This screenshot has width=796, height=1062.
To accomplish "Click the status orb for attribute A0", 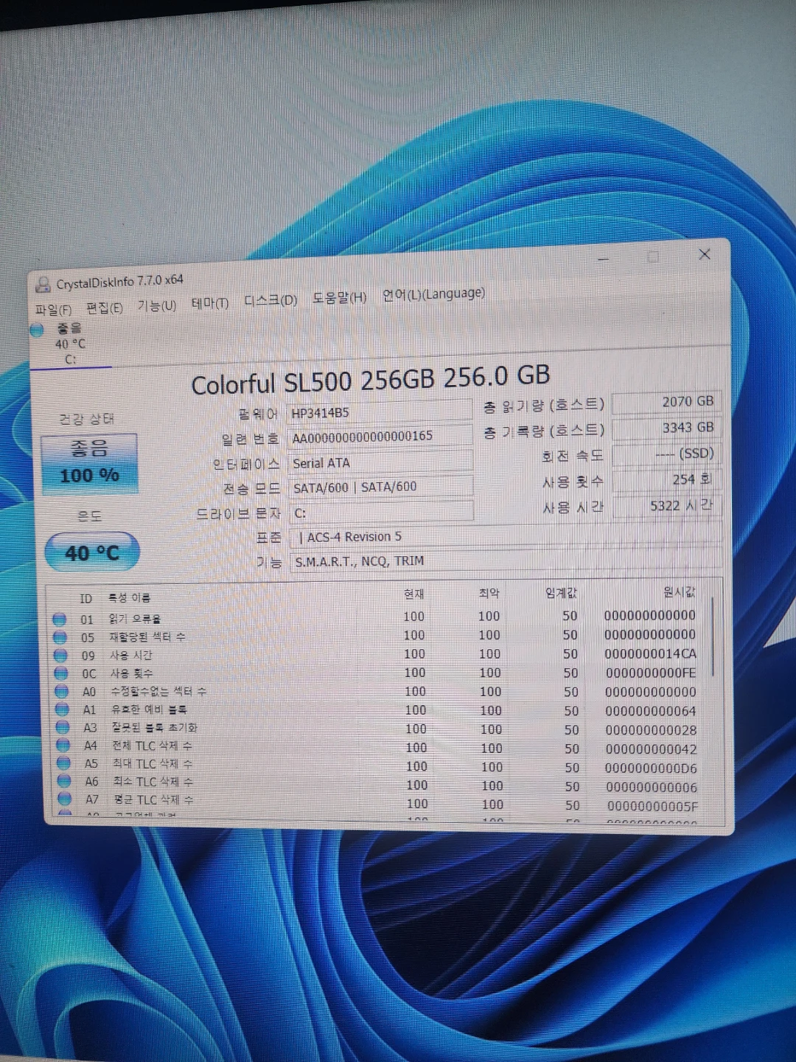I will (62, 692).
